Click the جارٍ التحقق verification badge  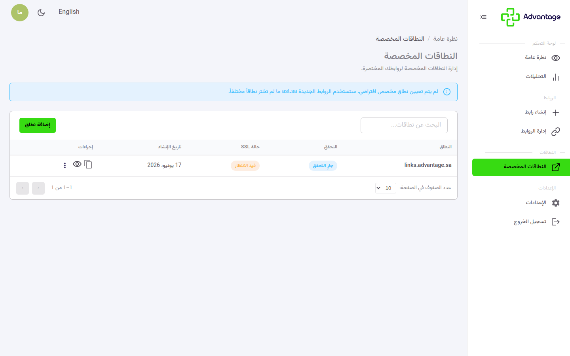tap(323, 166)
